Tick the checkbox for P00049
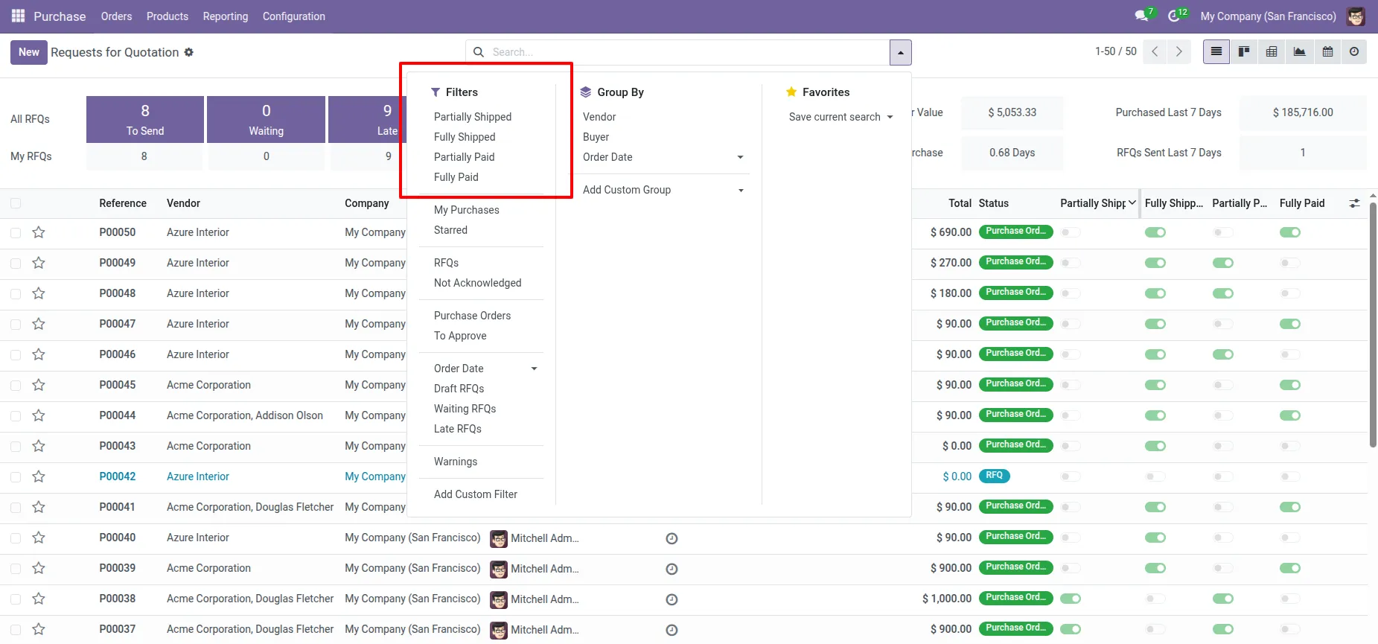 16,263
